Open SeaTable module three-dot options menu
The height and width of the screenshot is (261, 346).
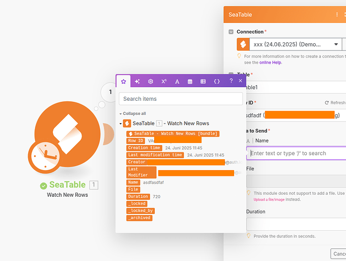point(337,15)
